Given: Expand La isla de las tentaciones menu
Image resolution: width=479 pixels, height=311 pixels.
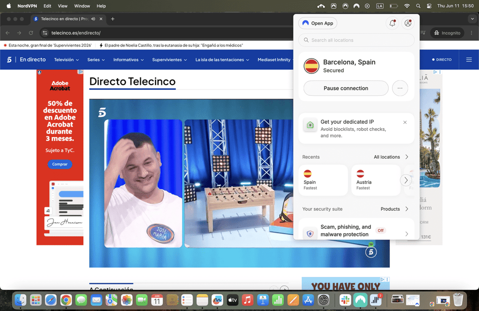Looking at the screenshot, I should 222,60.
